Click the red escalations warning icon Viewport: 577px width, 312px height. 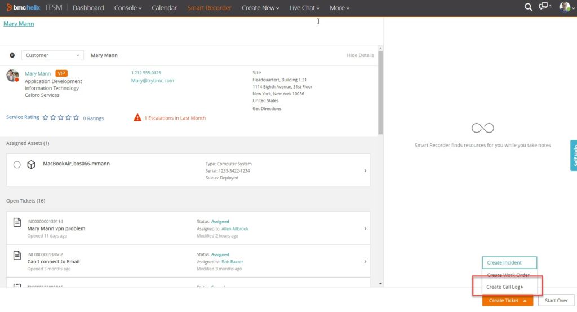tap(137, 118)
